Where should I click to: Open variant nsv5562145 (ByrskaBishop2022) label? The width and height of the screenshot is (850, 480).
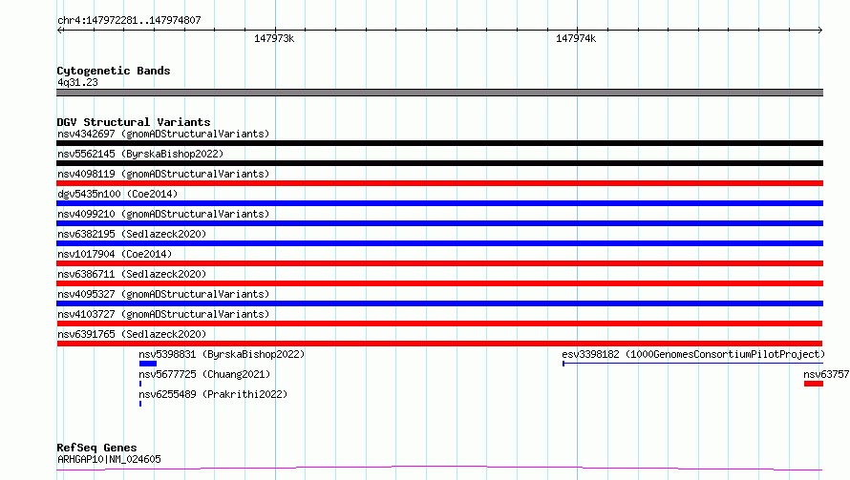[x=140, y=154]
